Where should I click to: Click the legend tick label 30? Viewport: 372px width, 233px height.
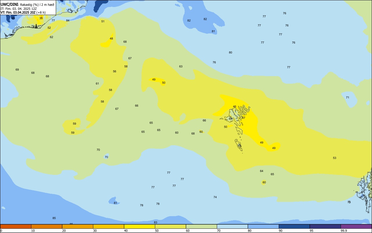tap(95, 231)
